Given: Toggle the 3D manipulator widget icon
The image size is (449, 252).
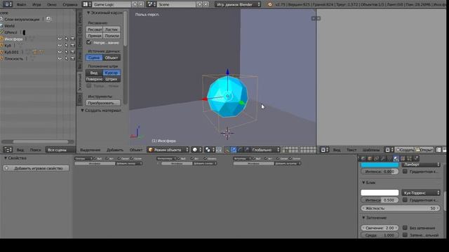Looking at the screenshot, I should click(227, 150).
